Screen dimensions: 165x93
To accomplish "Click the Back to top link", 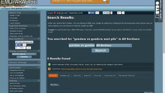I will coord(149,92).
